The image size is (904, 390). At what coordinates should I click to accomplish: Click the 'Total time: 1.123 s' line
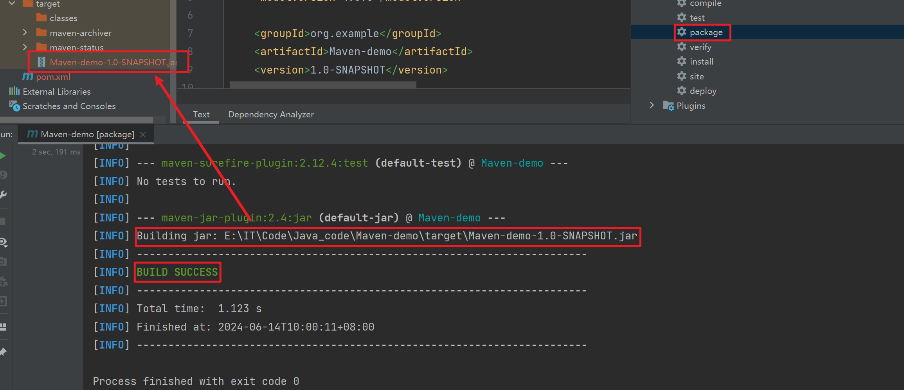199,309
